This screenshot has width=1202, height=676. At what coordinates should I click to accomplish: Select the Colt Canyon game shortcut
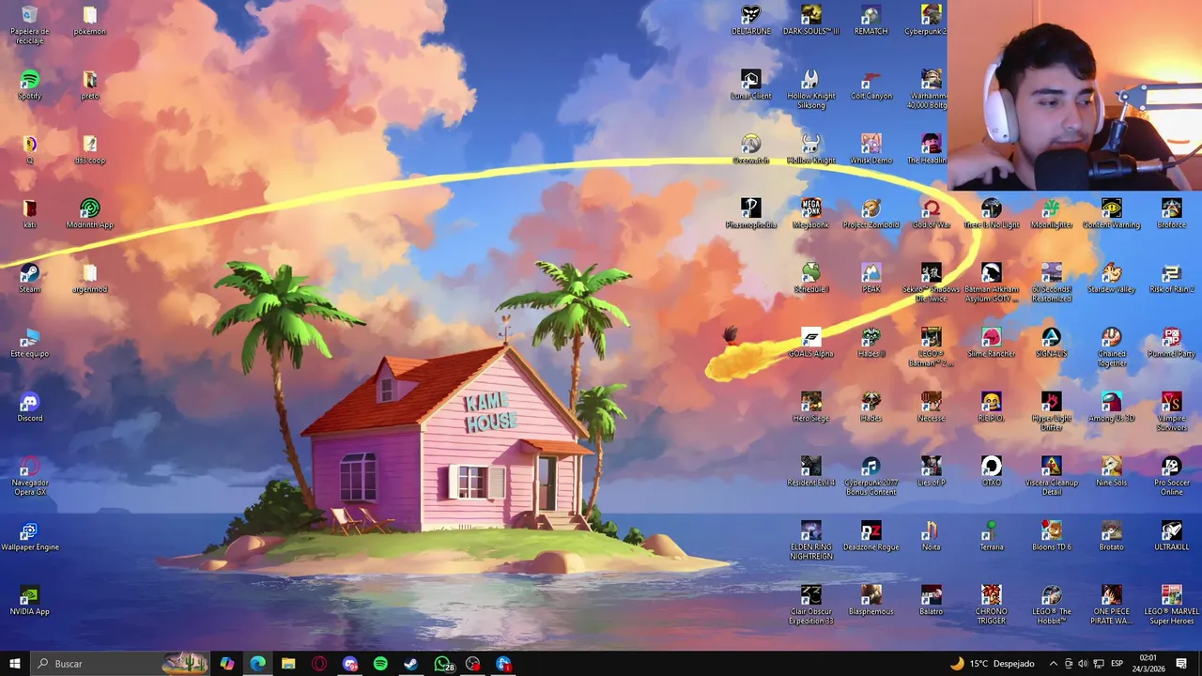[871, 84]
